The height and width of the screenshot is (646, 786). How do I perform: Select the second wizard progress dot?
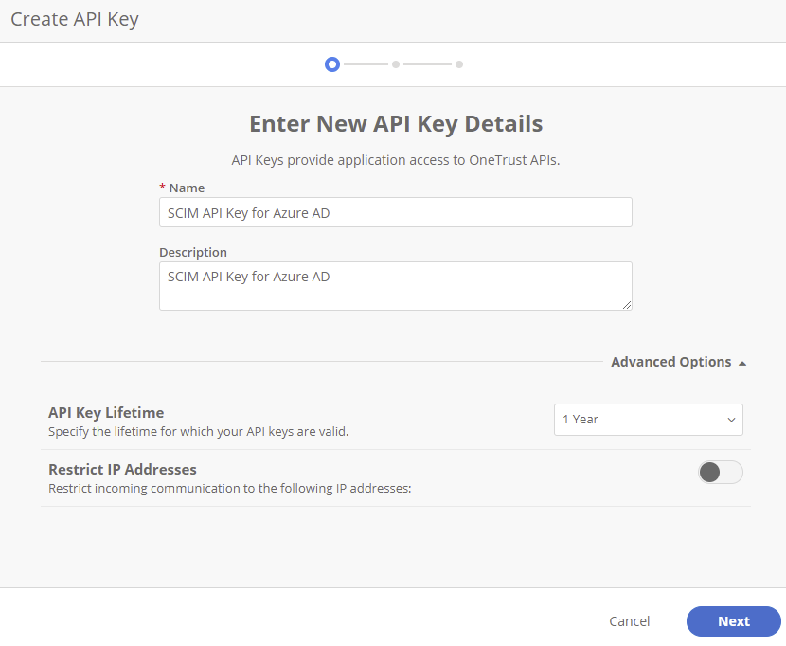pyautogui.click(x=395, y=64)
